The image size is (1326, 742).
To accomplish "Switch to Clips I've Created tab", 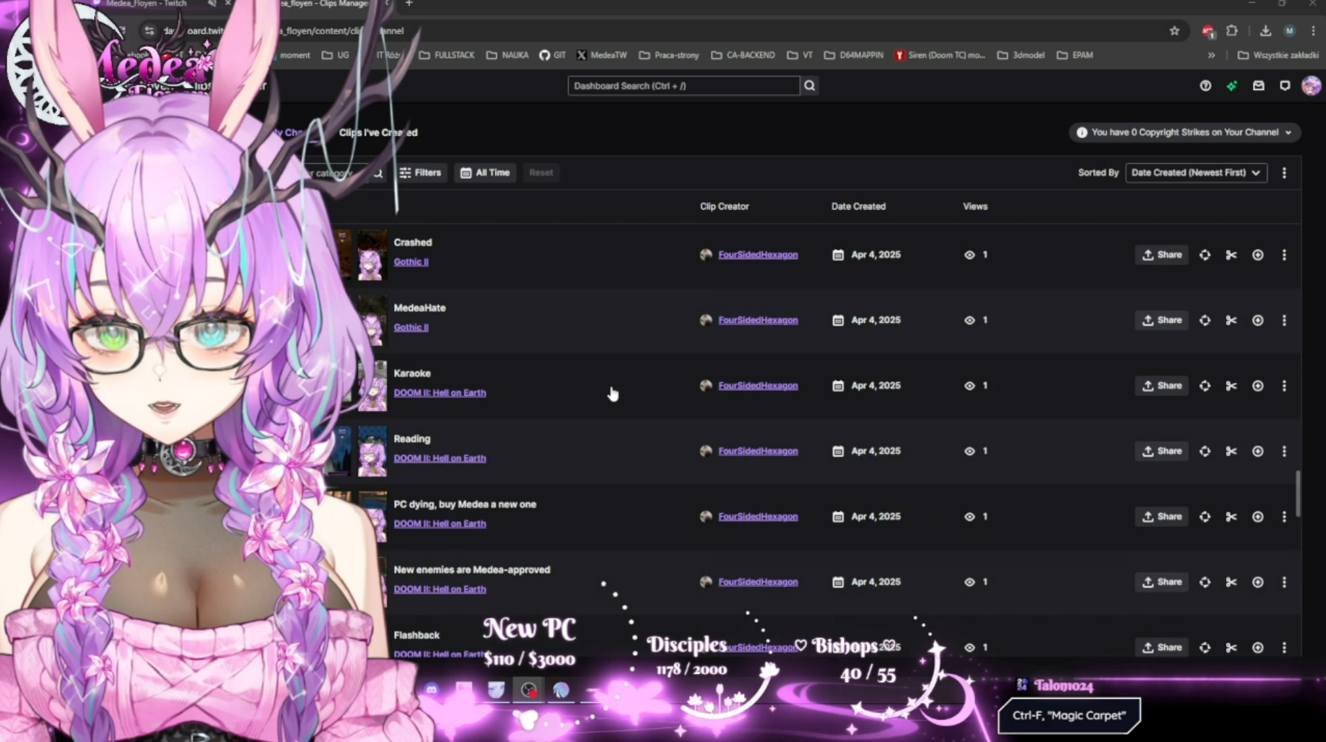I will [x=378, y=132].
